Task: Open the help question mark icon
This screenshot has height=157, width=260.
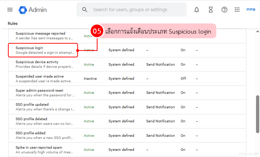Action: 224,10
